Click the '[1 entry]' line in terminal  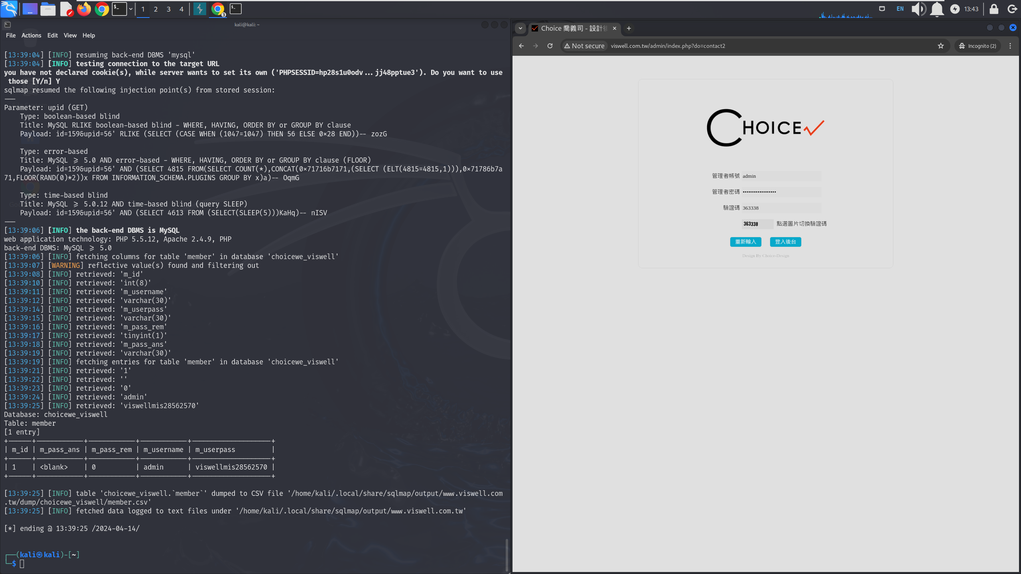tap(22, 432)
